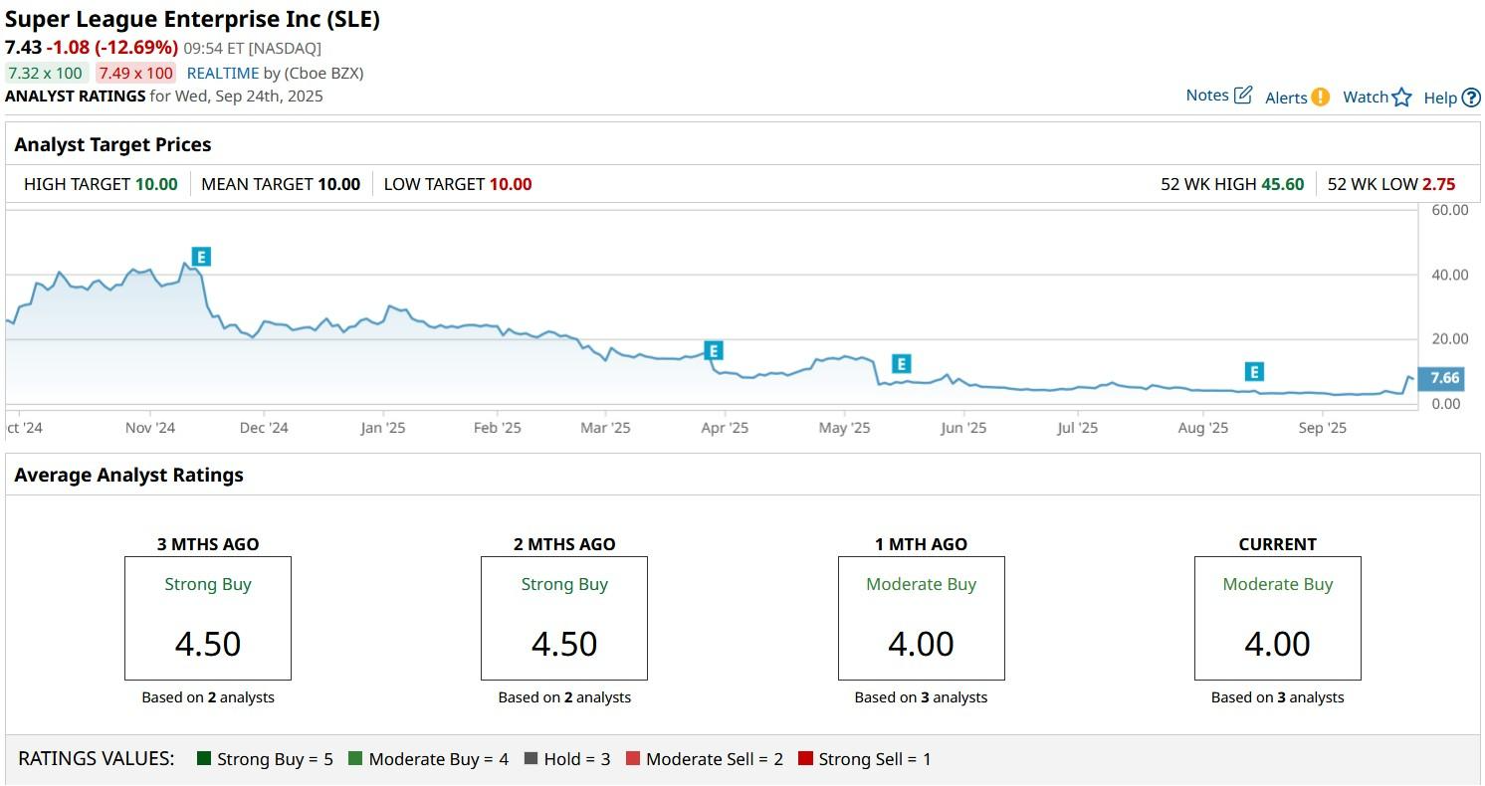Click the Sep '25 axis label
The image size is (1485, 786).
click(x=1323, y=428)
